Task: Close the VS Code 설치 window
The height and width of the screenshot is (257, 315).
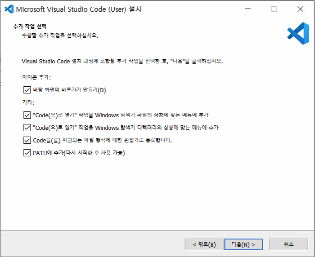Action: (300, 9)
